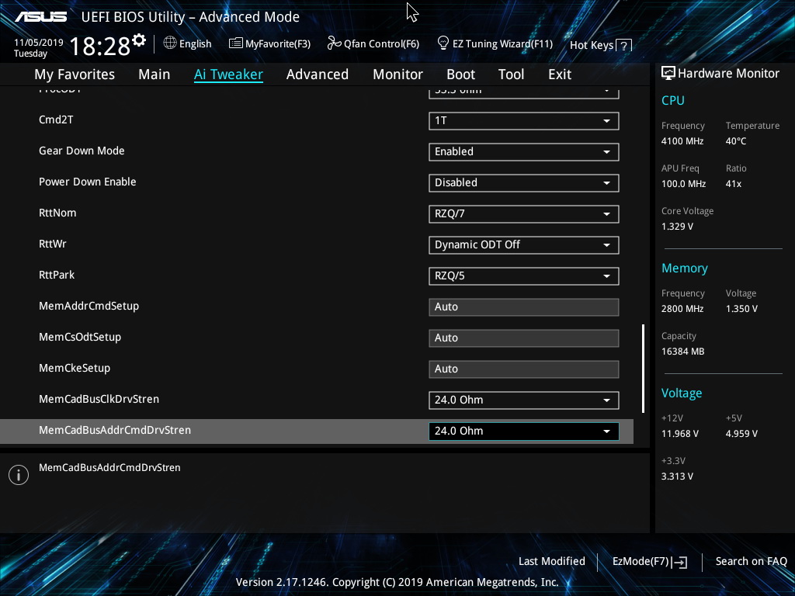Click the info icon in help area
Image resolution: width=795 pixels, height=596 pixels.
19,475
